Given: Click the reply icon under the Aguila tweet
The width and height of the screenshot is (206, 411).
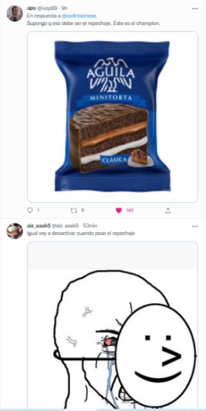Looking at the screenshot, I should 30,210.
